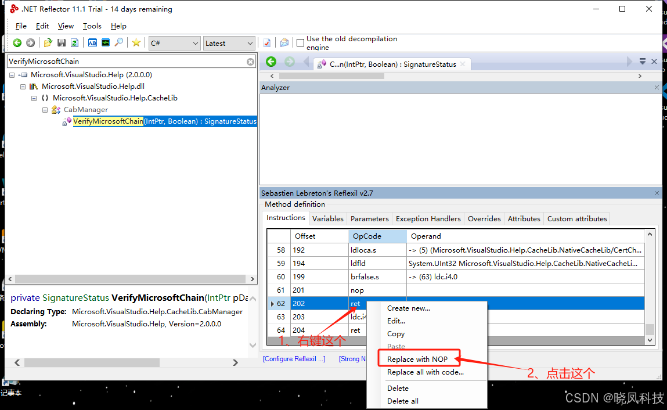Image resolution: width=667 pixels, height=410 pixels.
Task: Select instruction row 60 brfalse.s
Action: pos(456,277)
